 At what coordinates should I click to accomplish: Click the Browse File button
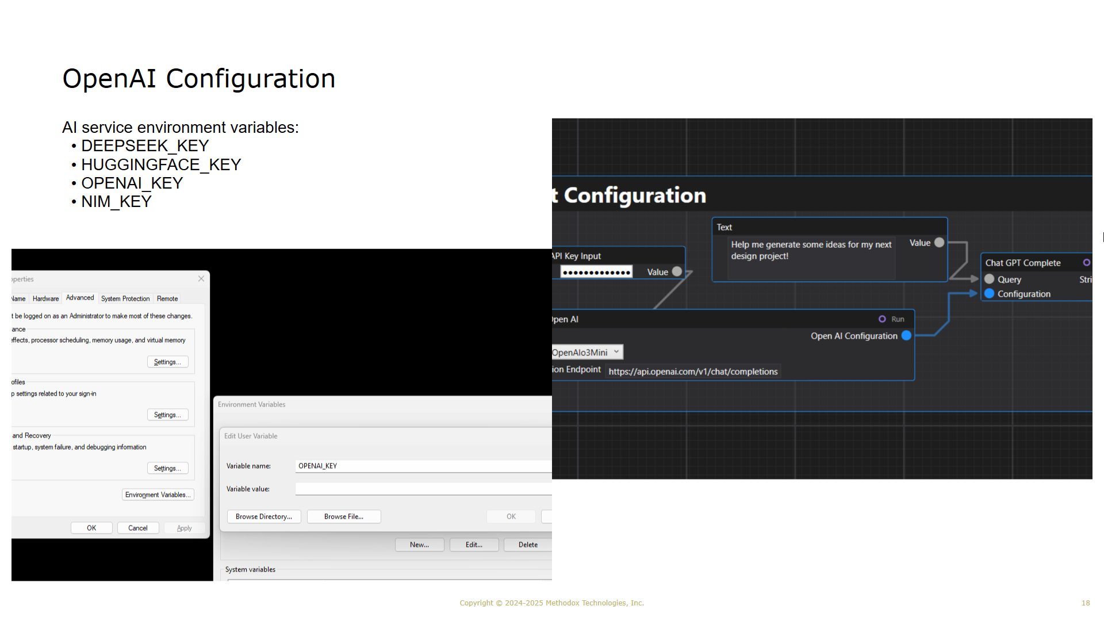point(344,516)
